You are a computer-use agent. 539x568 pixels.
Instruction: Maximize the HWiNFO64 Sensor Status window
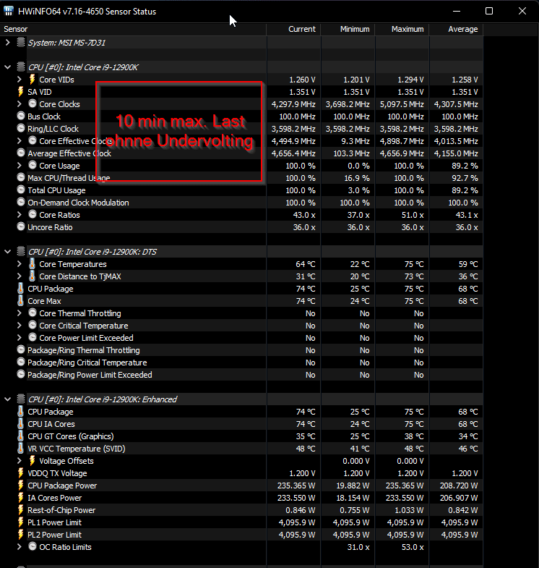click(489, 12)
